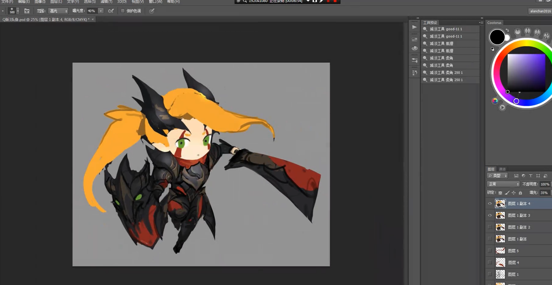The width and height of the screenshot is (552, 285).
Task: Filter layers by shape layer icon
Action: pyautogui.click(x=538, y=176)
